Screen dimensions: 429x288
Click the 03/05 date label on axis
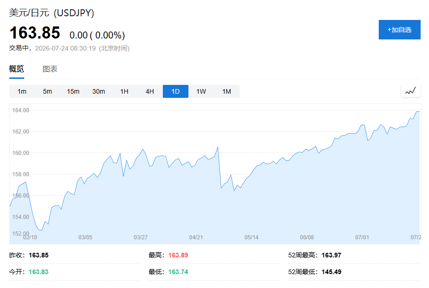[85, 237]
